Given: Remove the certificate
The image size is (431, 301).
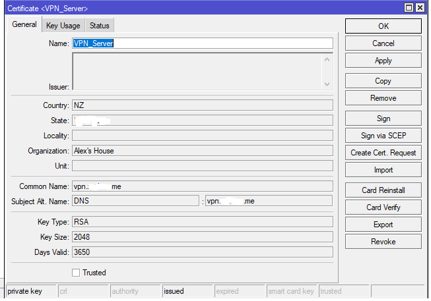Looking at the screenshot, I should [383, 98].
